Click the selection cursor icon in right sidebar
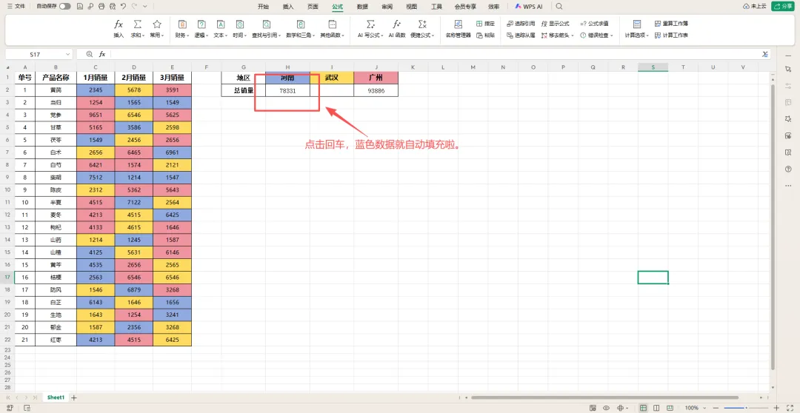Screen dimensions: 800x413 [788, 69]
